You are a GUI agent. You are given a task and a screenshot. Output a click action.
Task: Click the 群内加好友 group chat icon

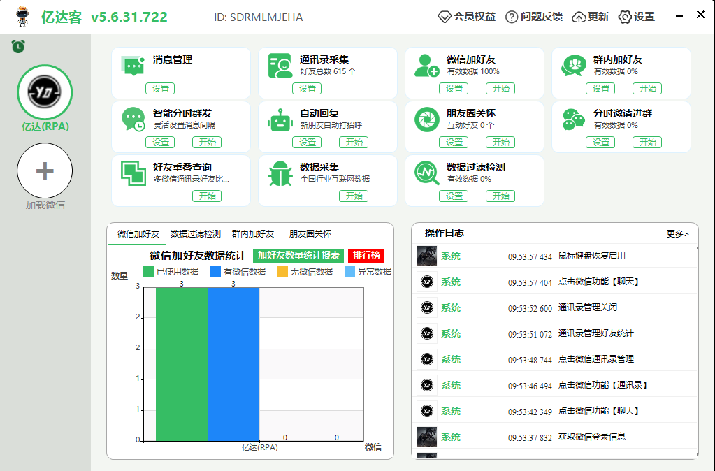pyautogui.click(x=573, y=66)
